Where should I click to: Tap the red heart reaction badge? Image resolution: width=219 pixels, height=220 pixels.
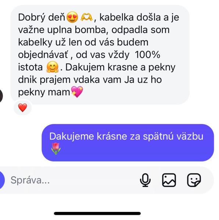pos(23,107)
